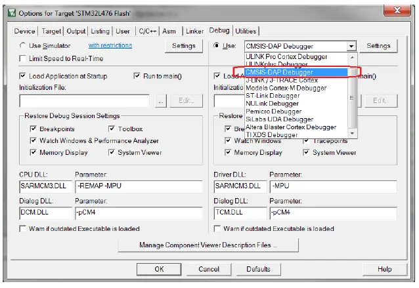Enable Limit Speed to Real-Time checkbox
This screenshot has width=419, height=288.
23,58
